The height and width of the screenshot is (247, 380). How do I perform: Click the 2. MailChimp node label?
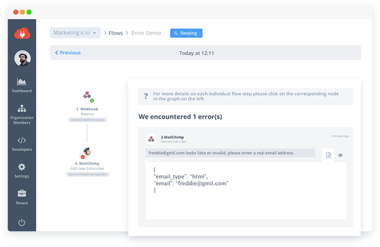coord(87,164)
